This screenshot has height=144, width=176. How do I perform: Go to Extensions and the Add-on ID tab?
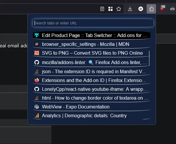pyautogui.click(x=92, y=80)
